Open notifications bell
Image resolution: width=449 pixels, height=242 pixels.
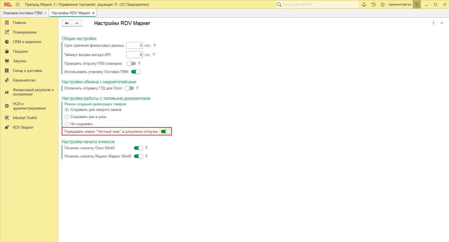tap(364, 4)
